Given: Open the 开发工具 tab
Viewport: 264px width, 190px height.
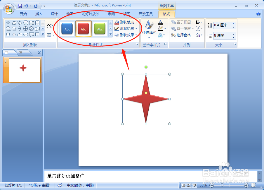Looking at the screenshot, I should 146,14.
